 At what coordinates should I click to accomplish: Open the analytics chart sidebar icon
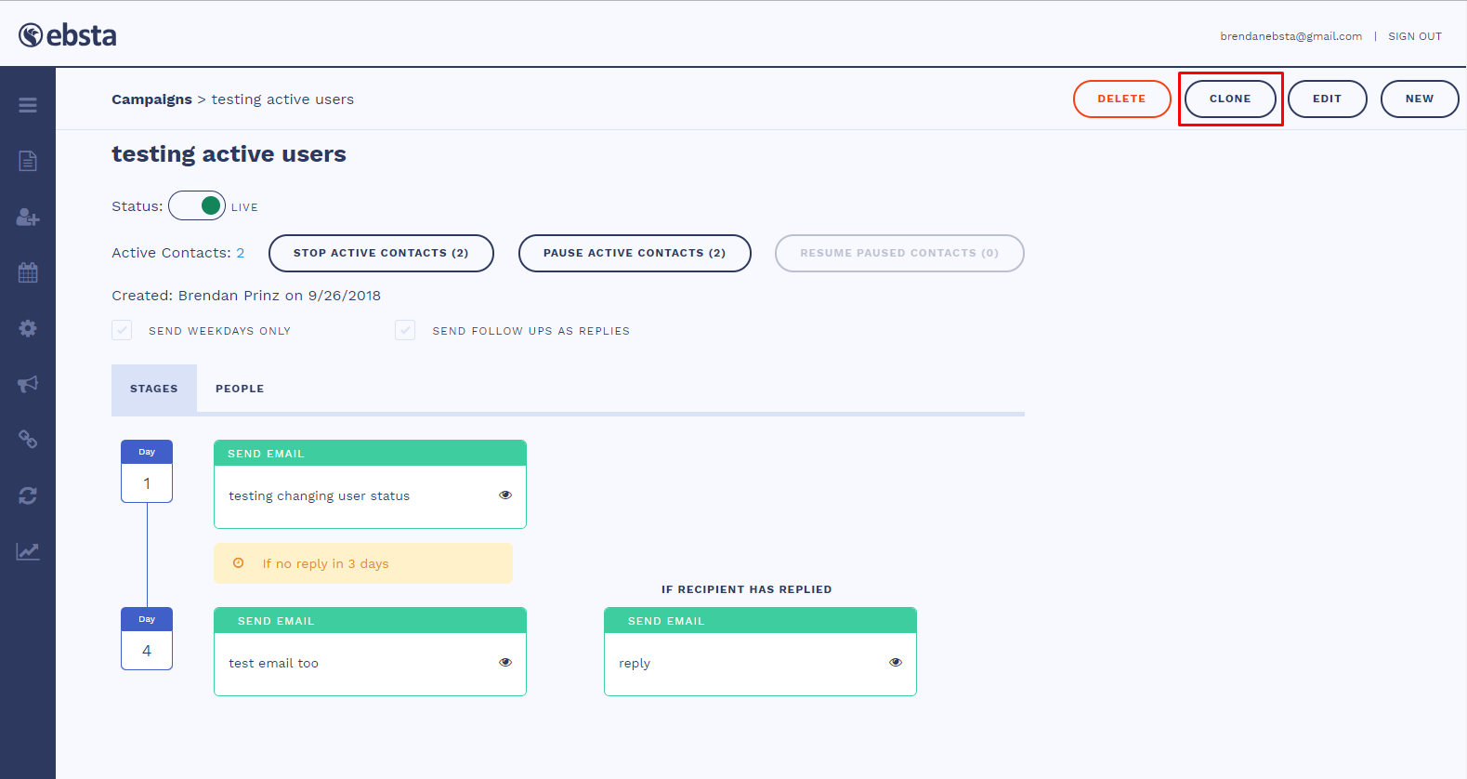pos(28,551)
